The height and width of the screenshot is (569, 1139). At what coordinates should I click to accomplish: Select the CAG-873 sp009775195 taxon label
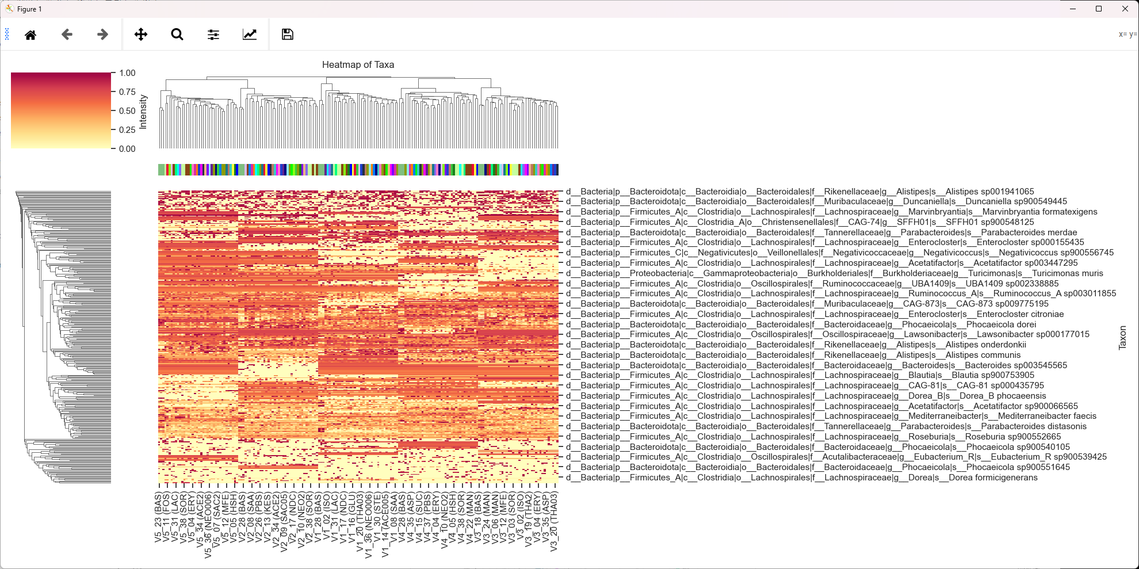(807, 304)
